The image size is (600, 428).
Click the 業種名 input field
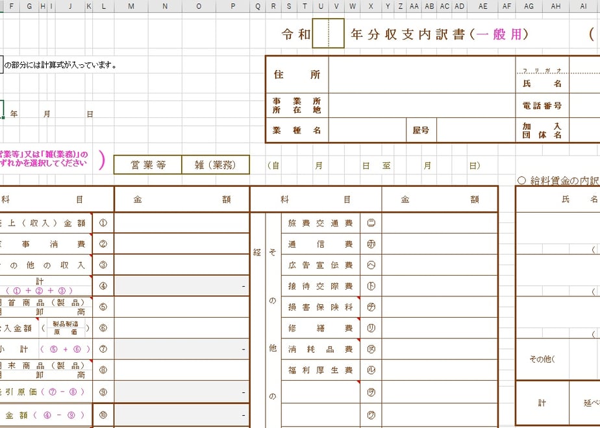(368, 130)
